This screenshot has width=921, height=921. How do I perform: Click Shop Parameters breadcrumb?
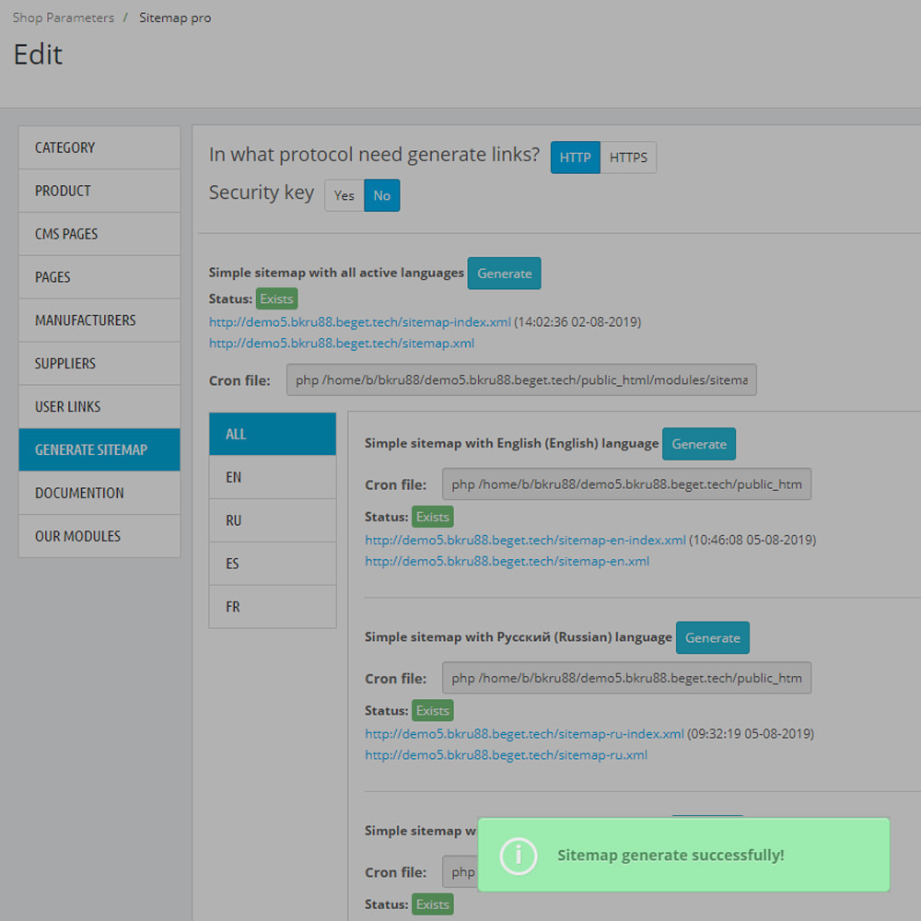64,17
